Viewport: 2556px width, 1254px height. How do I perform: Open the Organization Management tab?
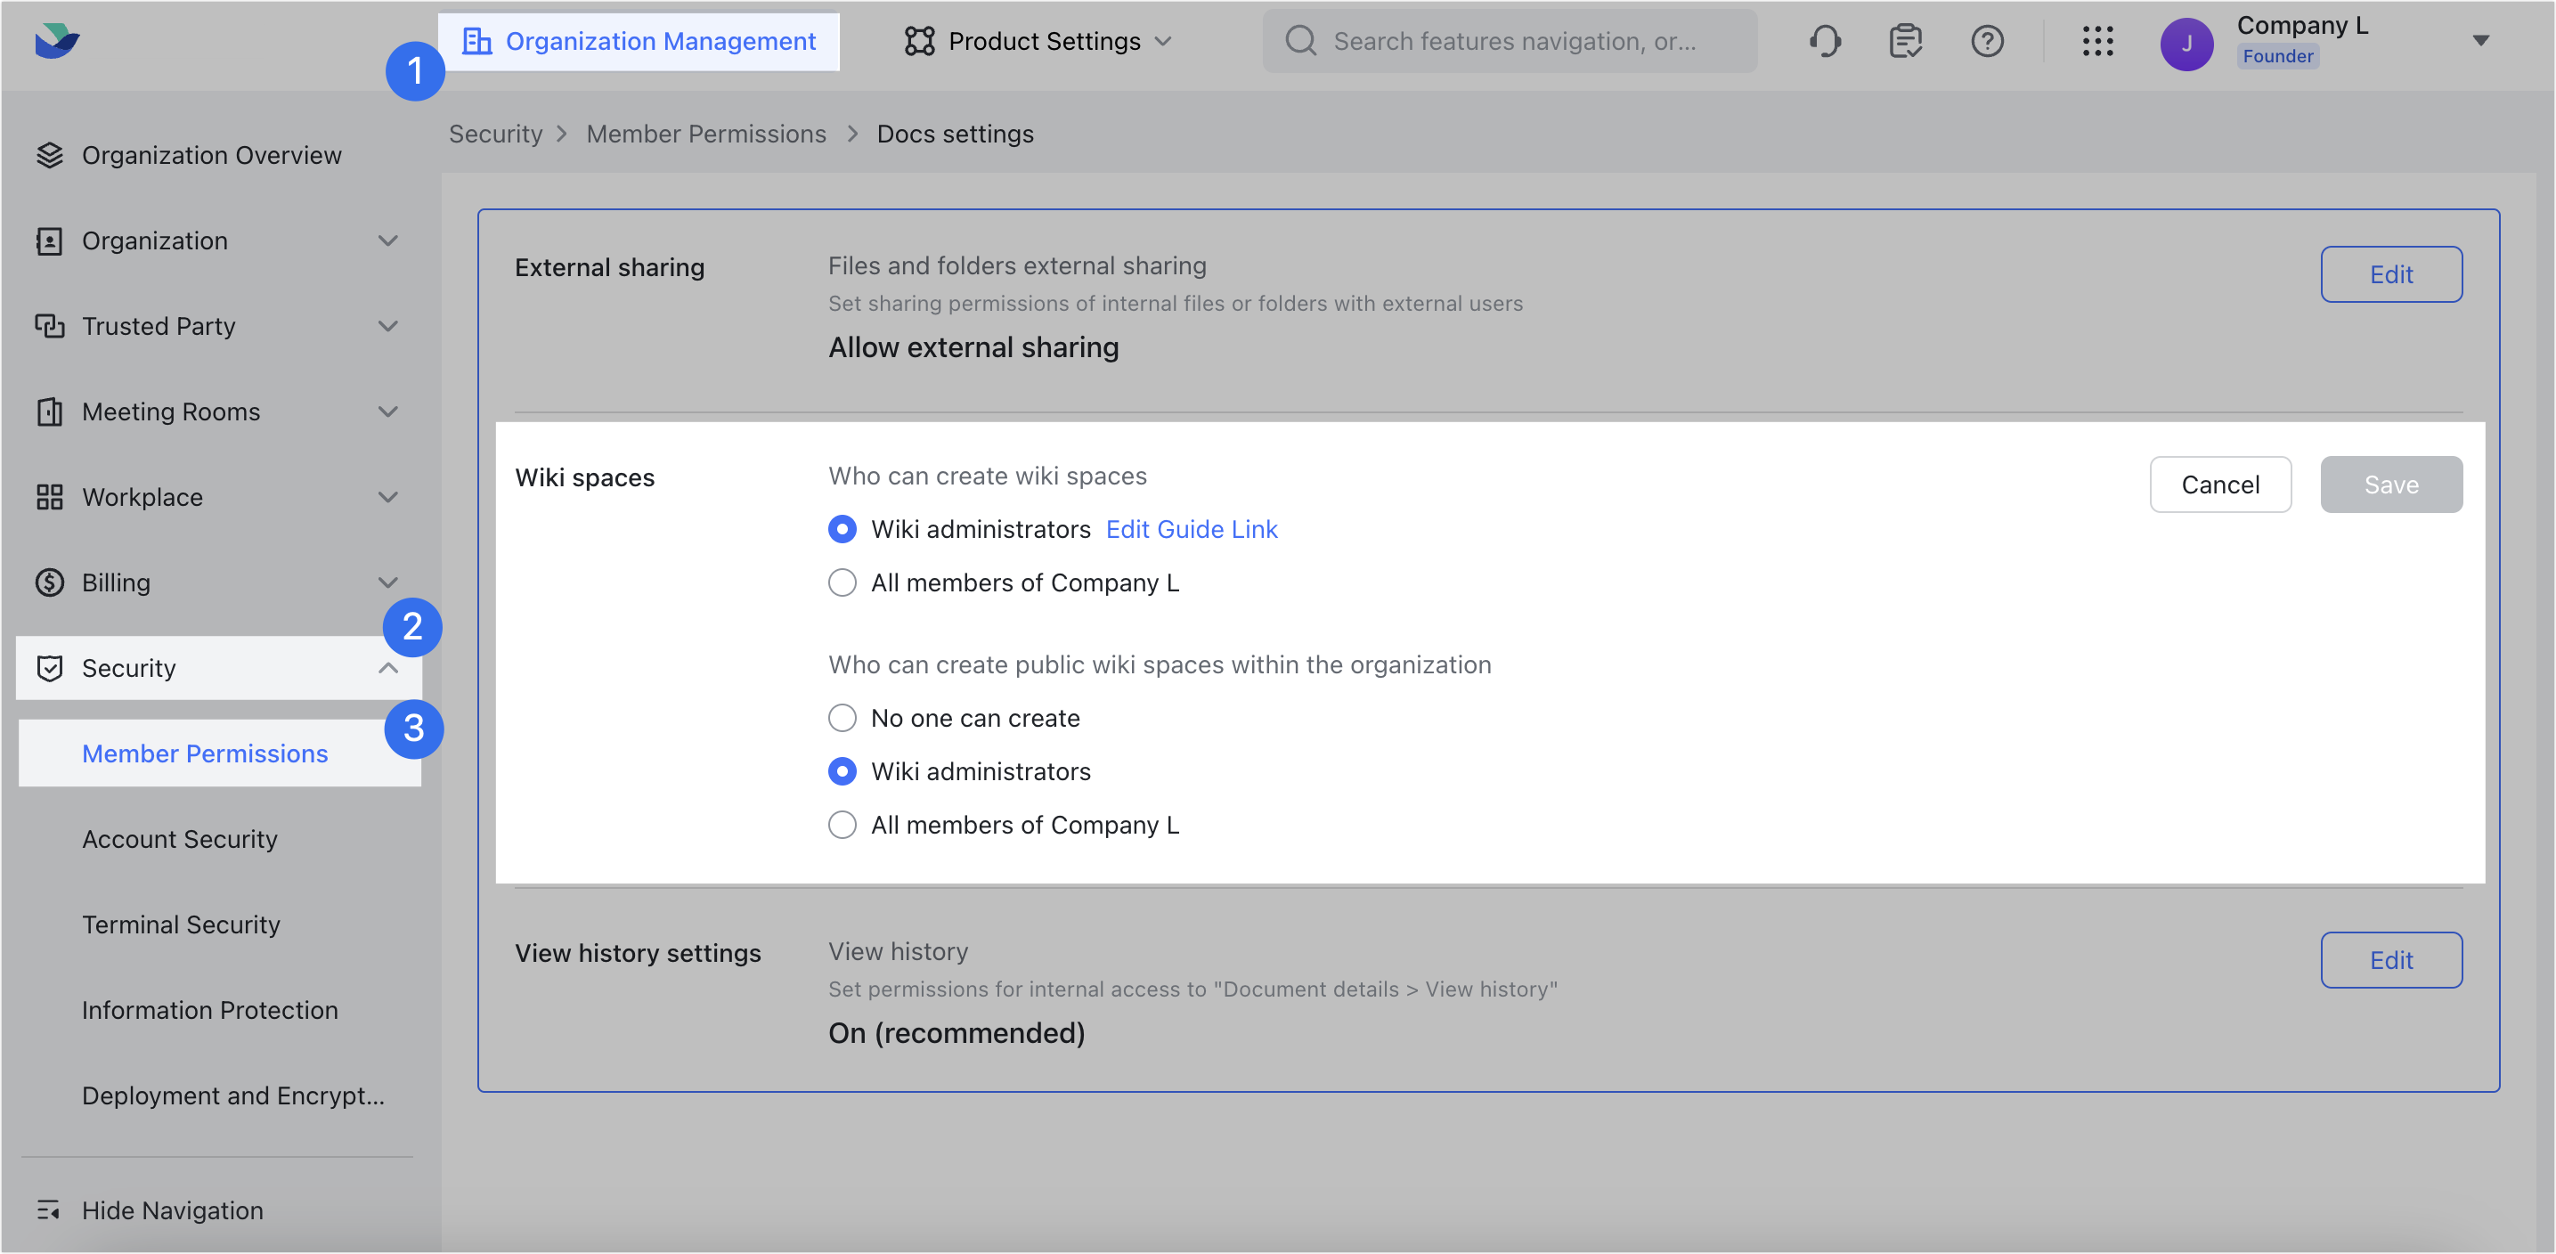click(x=639, y=41)
